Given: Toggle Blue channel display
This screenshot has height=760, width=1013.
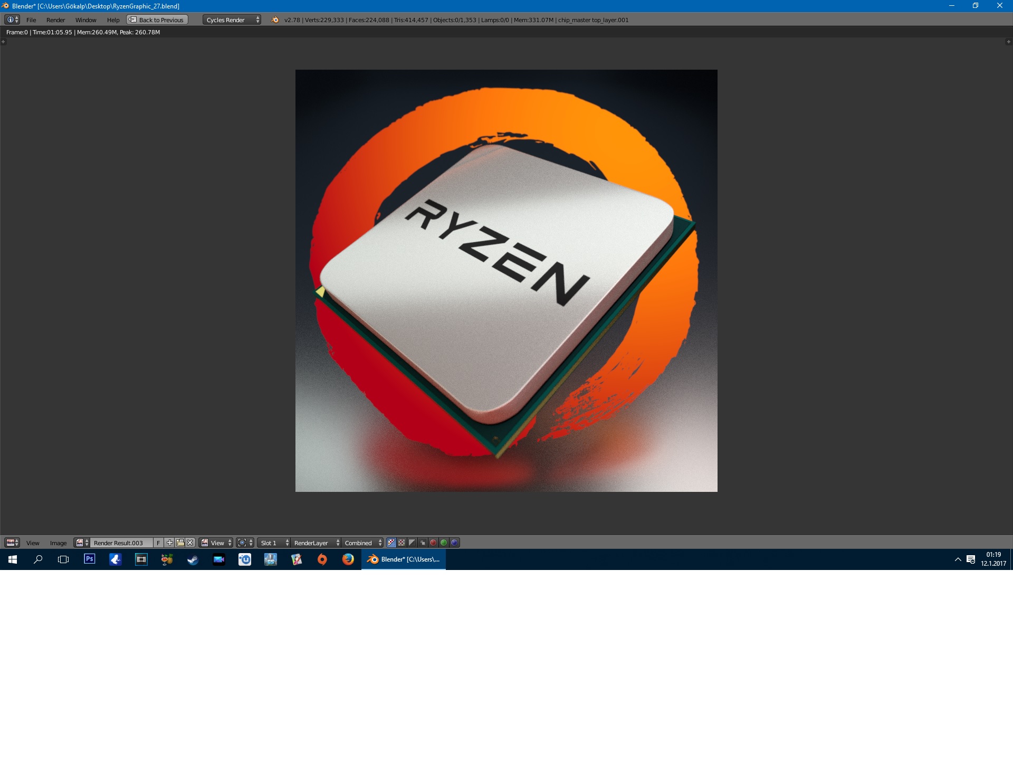Looking at the screenshot, I should pos(454,543).
